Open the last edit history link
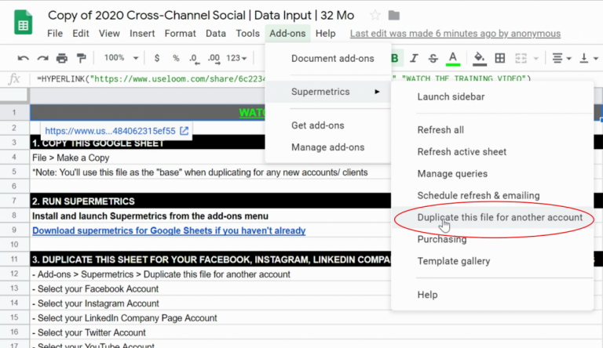Image resolution: width=603 pixels, height=348 pixels. (455, 34)
